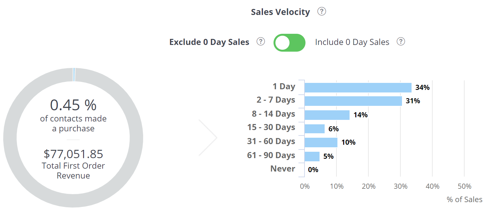Click the 31 - 60 Days bar
The height and width of the screenshot is (212, 486).
(321, 143)
